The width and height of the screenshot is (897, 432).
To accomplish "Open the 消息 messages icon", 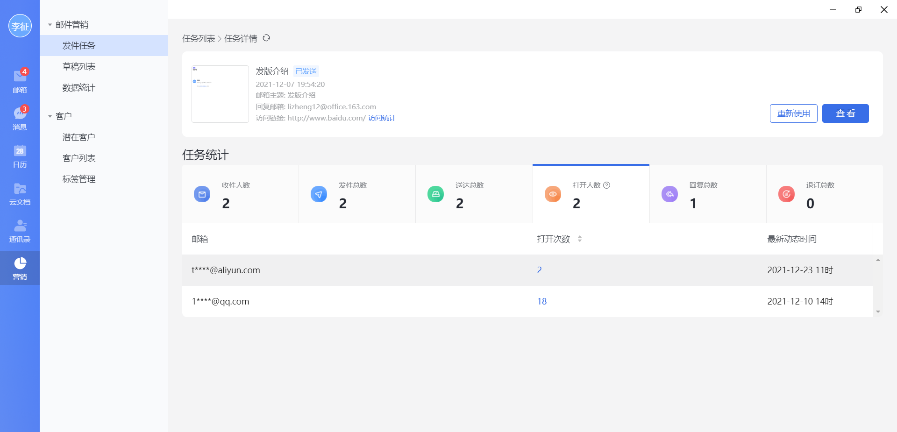I will (x=20, y=118).
